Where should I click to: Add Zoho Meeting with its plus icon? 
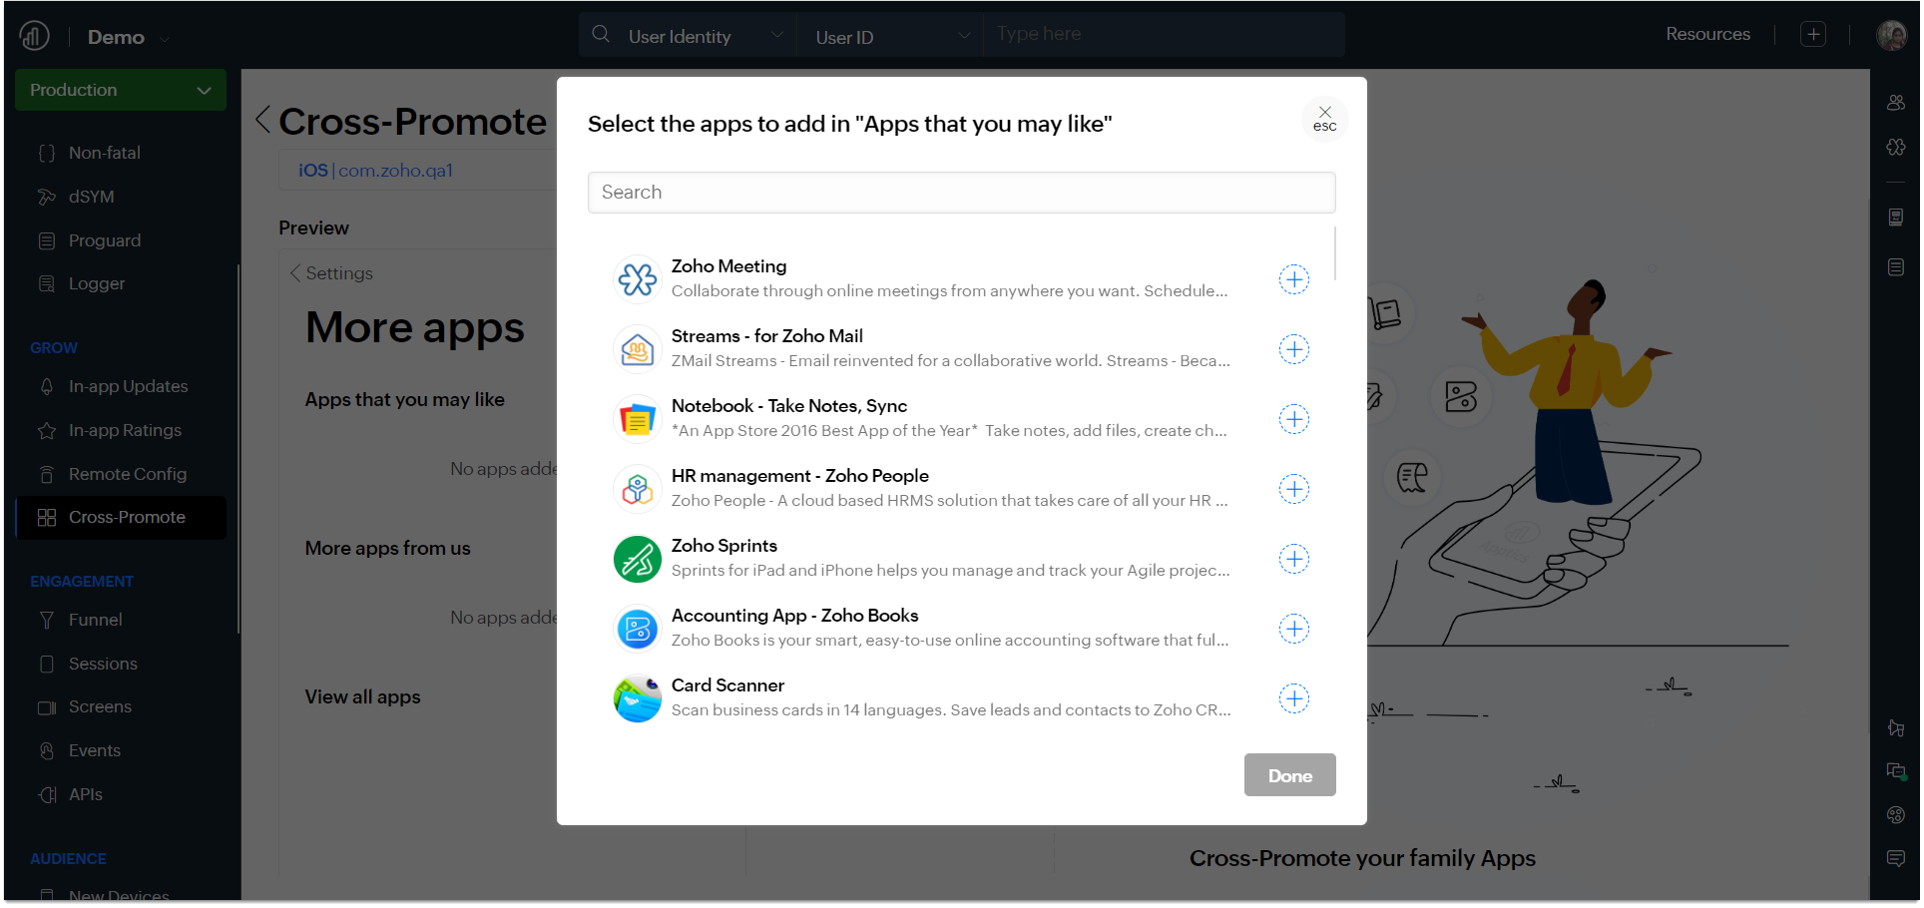coord(1294,279)
